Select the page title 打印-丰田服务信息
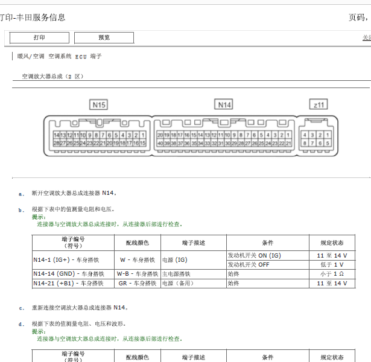 (32, 17)
